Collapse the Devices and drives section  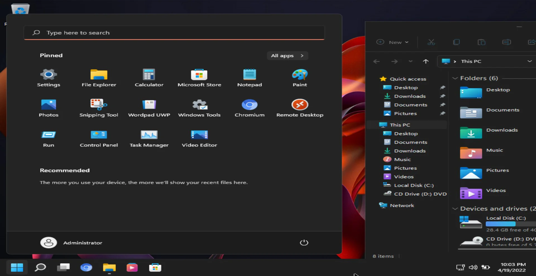456,208
